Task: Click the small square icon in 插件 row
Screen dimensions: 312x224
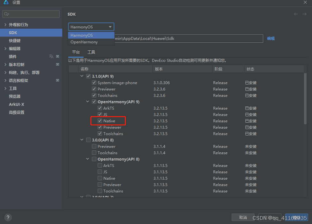Action: click(57, 56)
